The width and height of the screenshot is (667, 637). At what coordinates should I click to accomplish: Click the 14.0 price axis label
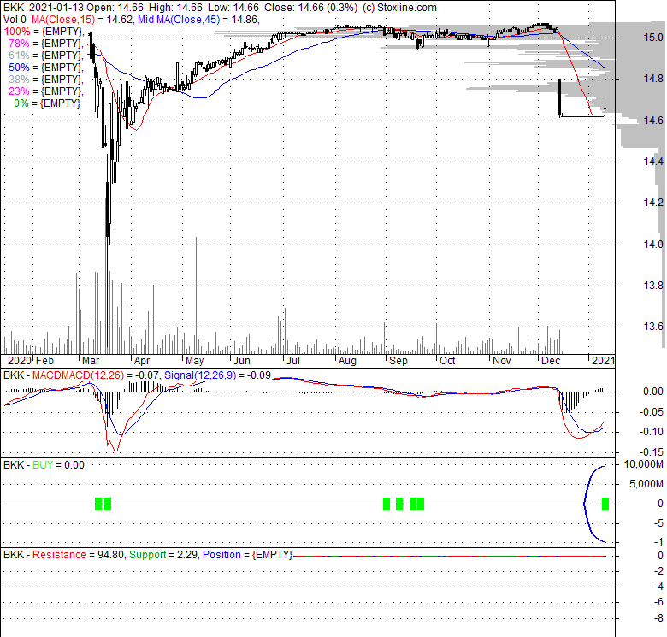pyautogui.click(x=652, y=244)
